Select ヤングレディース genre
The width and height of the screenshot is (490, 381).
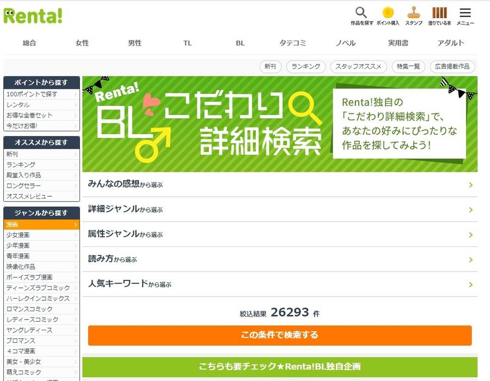41,330
